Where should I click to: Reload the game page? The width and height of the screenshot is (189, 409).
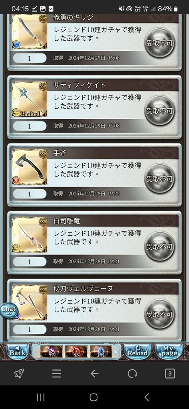tap(137, 351)
